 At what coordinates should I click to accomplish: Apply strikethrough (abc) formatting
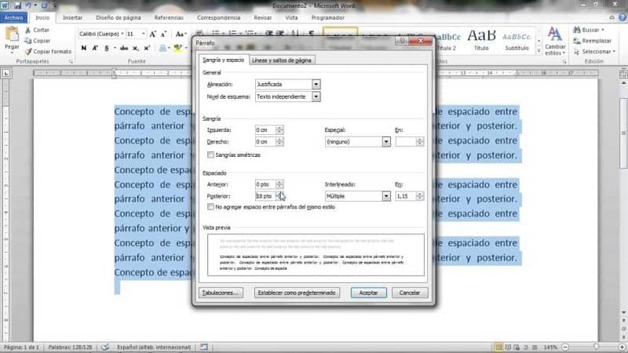124,48
